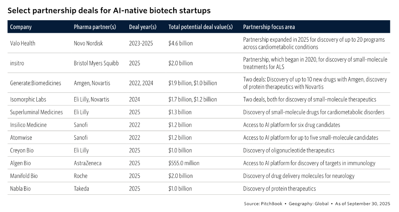Click the Atomwise company cell
399x212 pixels.
[x=21, y=138]
